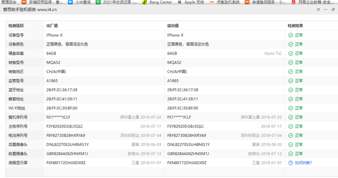Click the 检测项目 column header

(16, 26)
